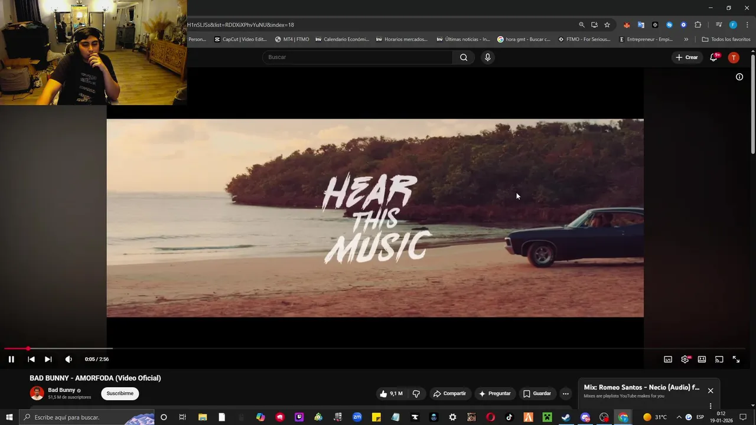
Task: Open the Chrome extensions puzzle menu
Action: (698, 25)
